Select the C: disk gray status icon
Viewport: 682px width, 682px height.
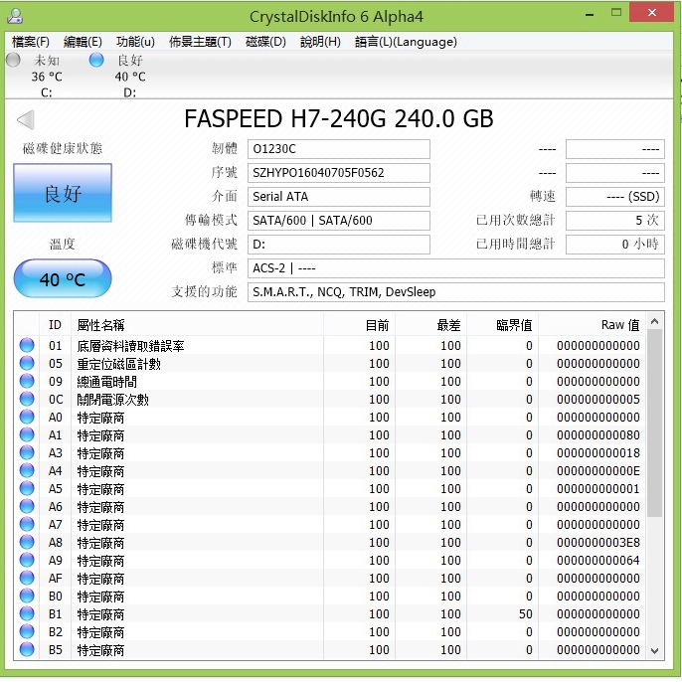(x=13, y=60)
